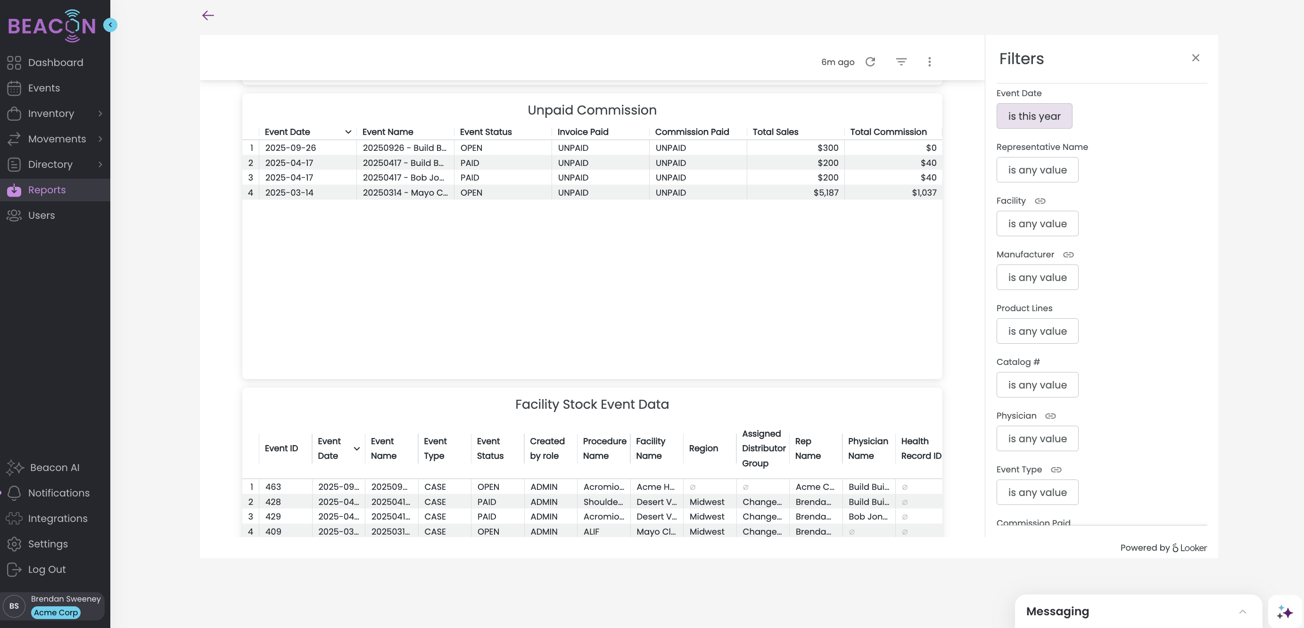Collapse the sidebar with chevron button

pos(110,25)
